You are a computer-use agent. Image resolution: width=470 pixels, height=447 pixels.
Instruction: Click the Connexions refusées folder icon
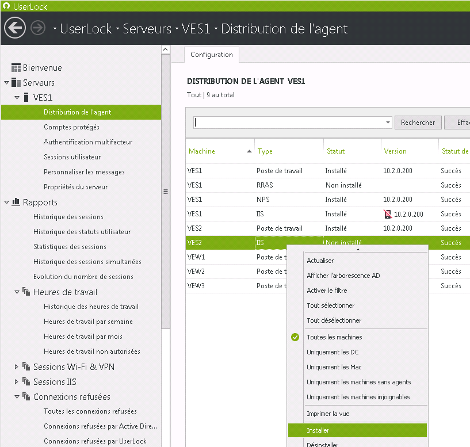[x=26, y=396]
